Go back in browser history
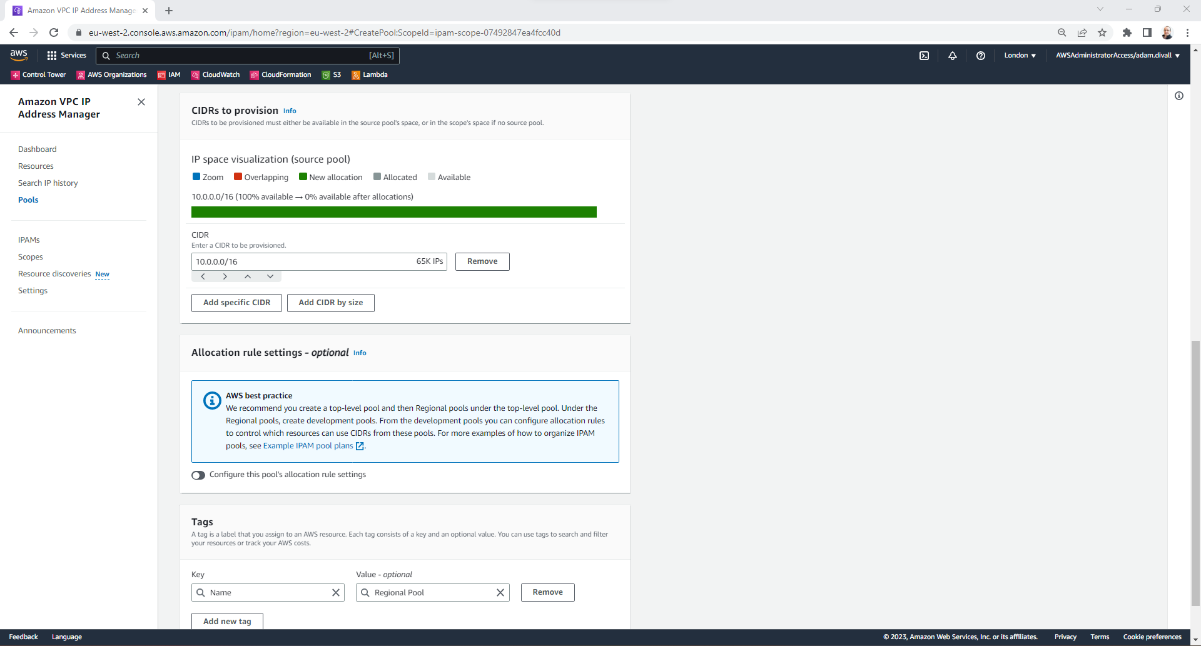Viewport: 1201px width, 646px height. tap(14, 33)
